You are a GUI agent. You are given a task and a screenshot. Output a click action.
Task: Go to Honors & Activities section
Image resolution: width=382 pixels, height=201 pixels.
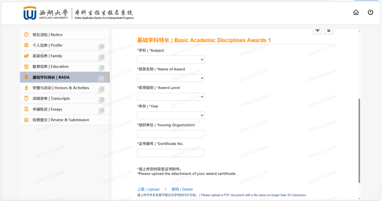[x=65, y=88]
